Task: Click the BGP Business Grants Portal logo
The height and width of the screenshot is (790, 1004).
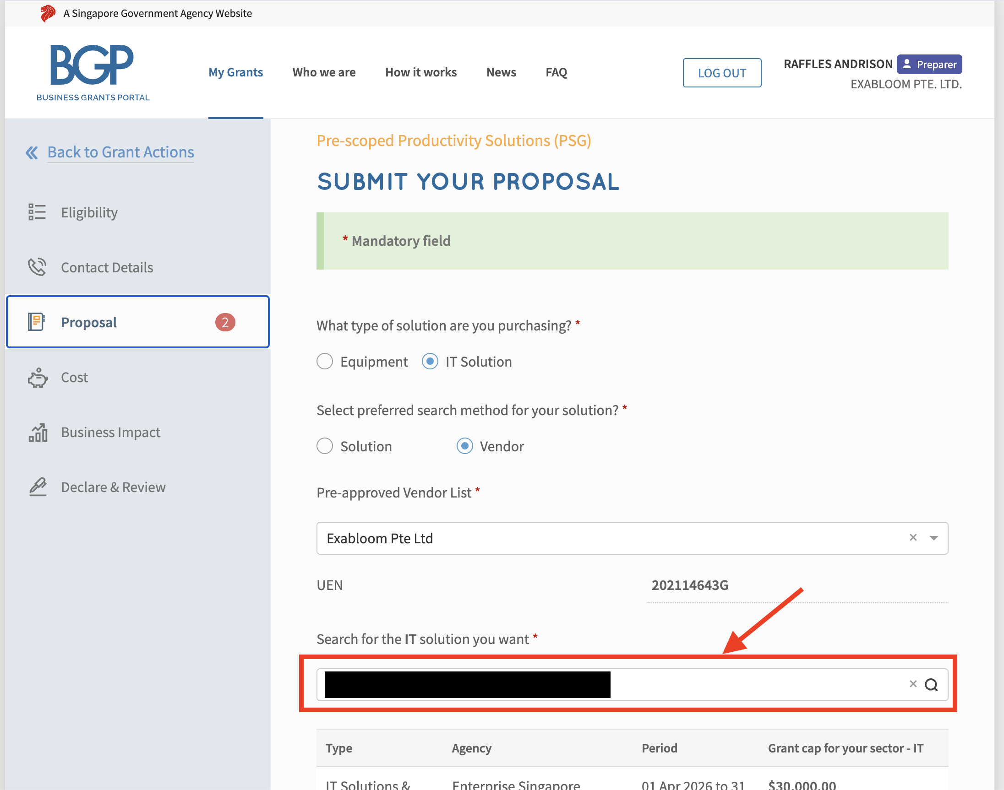Action: (x=93, y=73)
